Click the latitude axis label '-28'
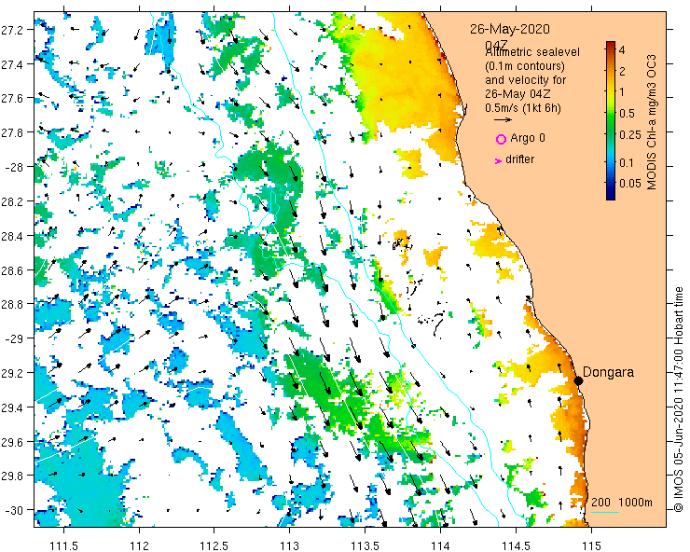Image resolution: width=690 pixels, height=552 pixels. [x=14, y=167]
